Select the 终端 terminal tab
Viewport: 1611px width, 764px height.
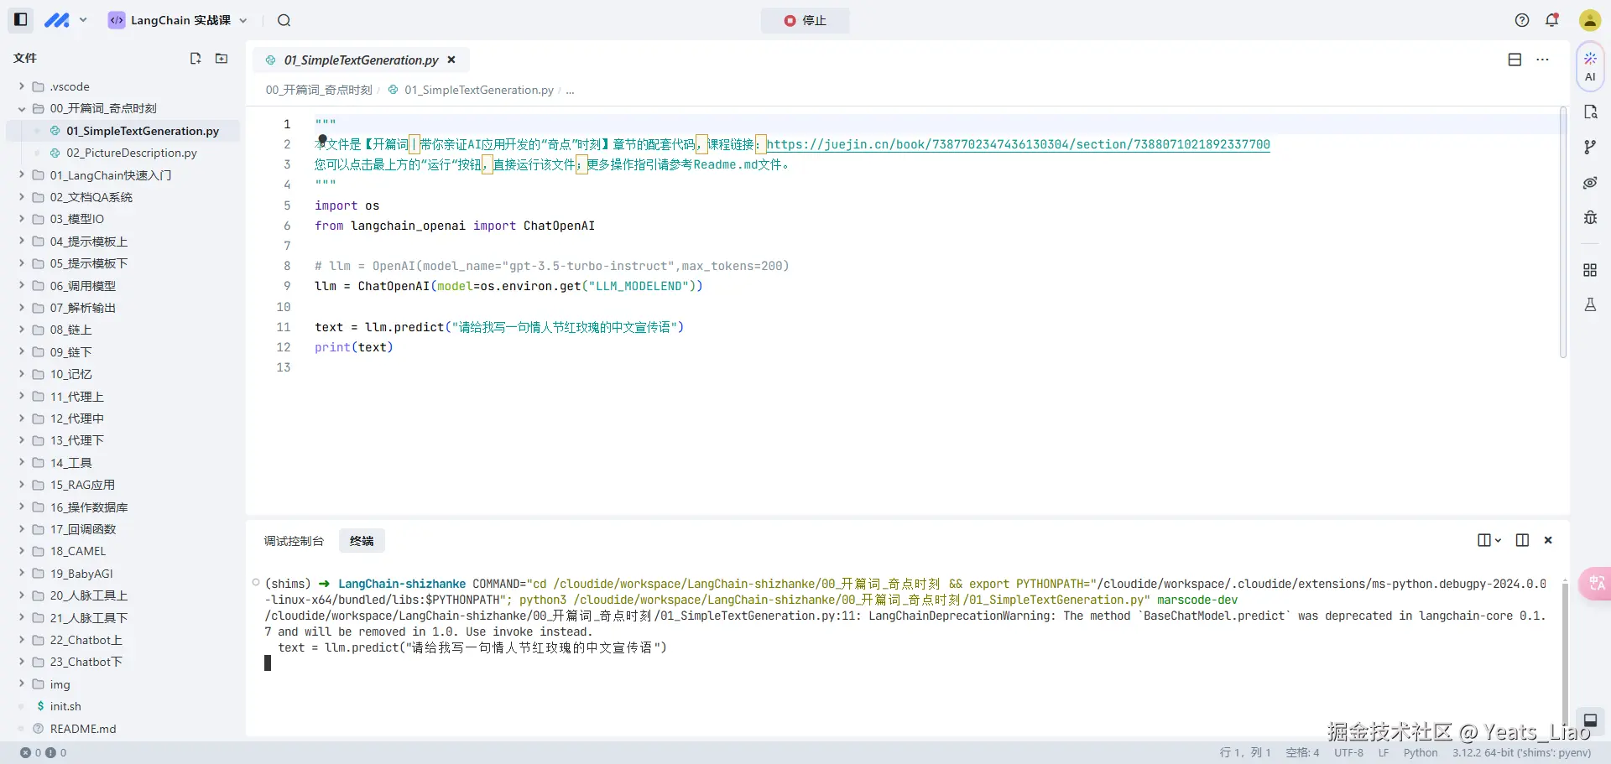[x=362, y=541]
